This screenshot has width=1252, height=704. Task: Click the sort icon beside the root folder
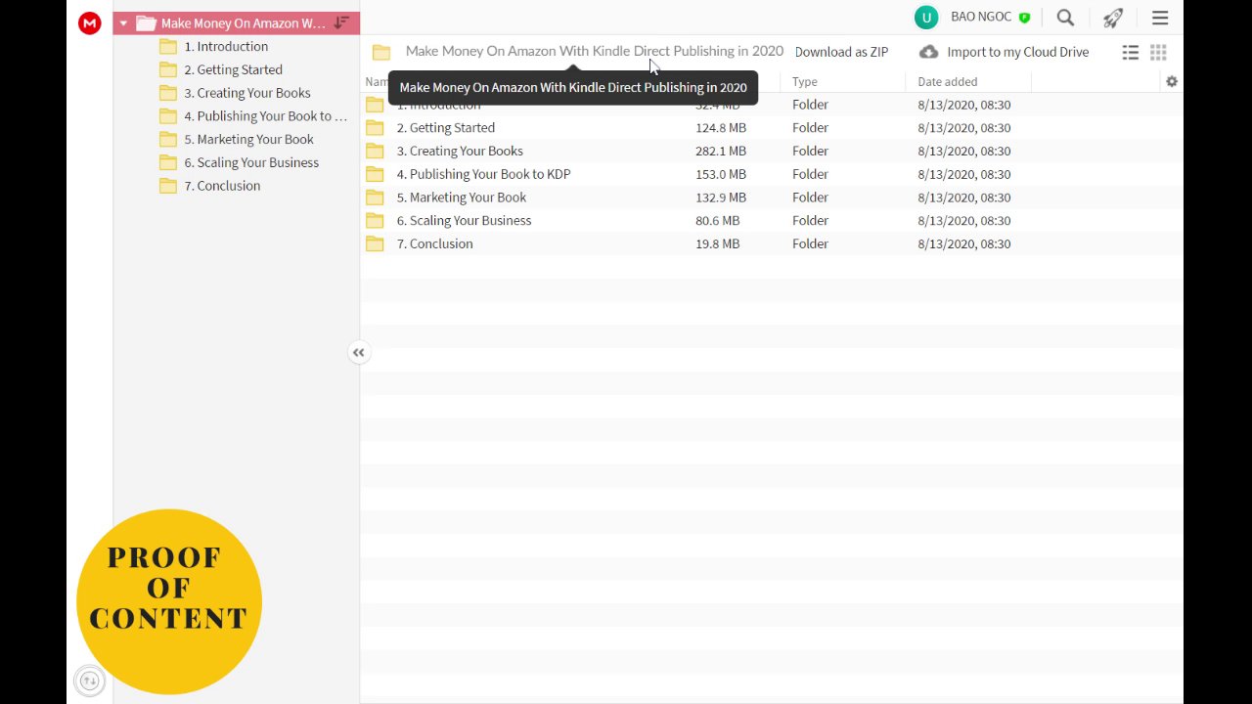coord(341,22)
